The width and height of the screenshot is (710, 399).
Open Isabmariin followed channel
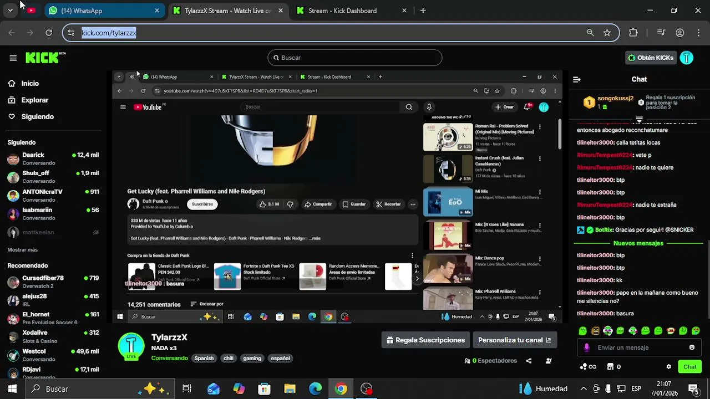point(53,213)
